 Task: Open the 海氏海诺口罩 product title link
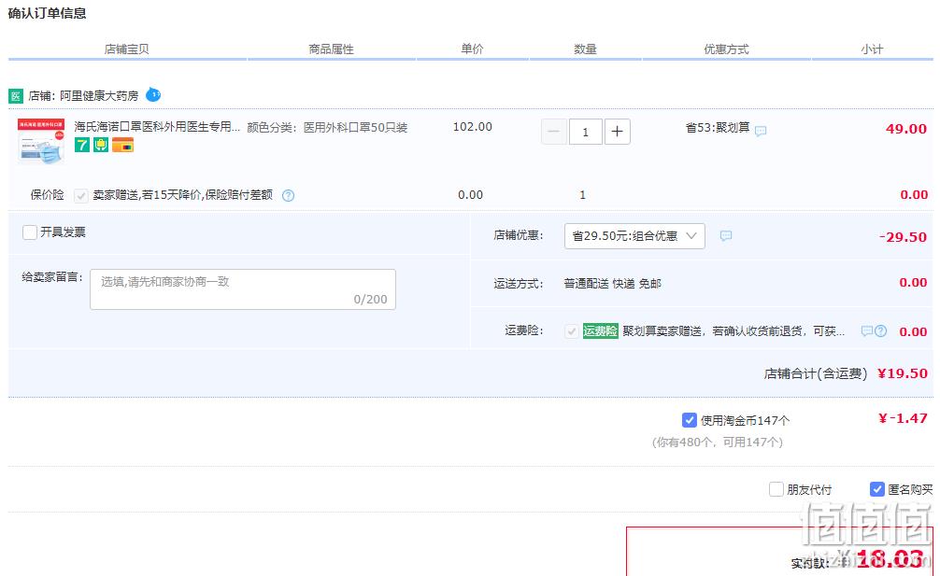[x=157, y=126]
